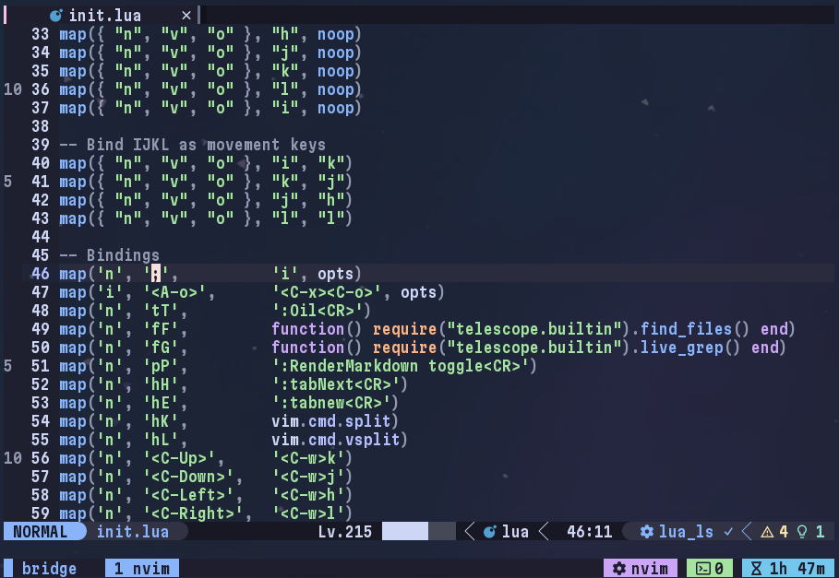Click '<C-Down>' key string on line 57
The width and height of the screenshot is (839, 578).
pyautogui.click(x=188, y=477)
